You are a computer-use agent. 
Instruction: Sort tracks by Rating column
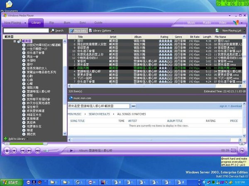pos(164,37)
